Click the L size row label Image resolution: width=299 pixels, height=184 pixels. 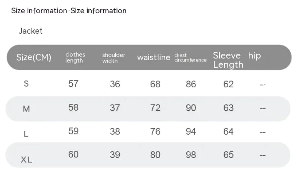point(26,134)
